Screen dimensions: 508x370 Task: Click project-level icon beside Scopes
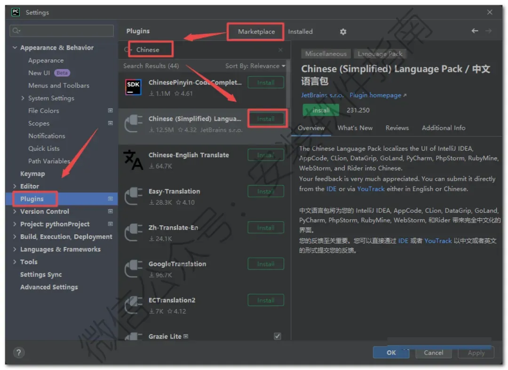coord(110,123)
